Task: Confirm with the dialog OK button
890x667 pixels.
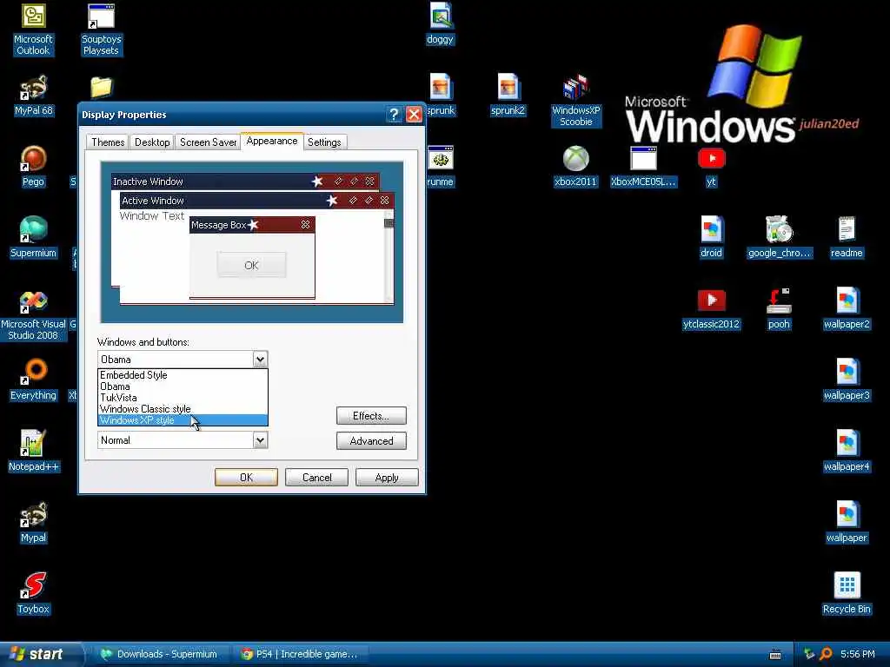Action: 246,478
